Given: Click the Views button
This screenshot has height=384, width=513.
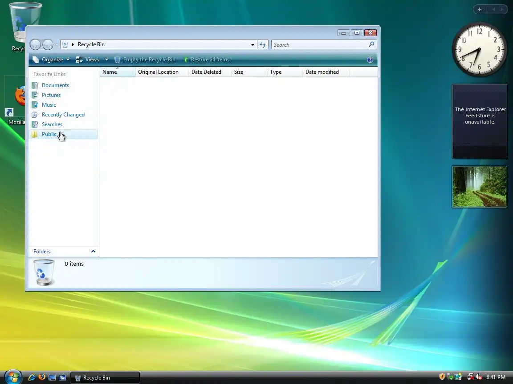Looking at the screenshot, I should 88,60.
